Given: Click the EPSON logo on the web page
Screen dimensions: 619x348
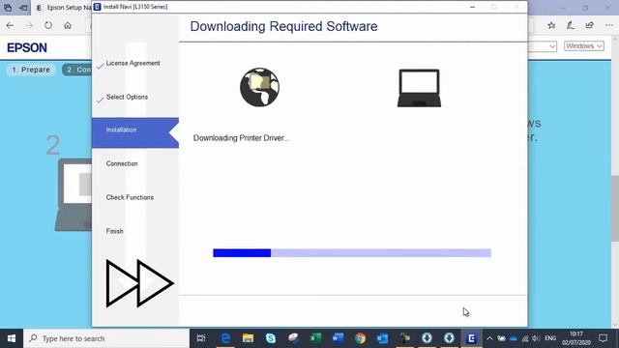Looking at the screenshot, I should coord(27,47).
